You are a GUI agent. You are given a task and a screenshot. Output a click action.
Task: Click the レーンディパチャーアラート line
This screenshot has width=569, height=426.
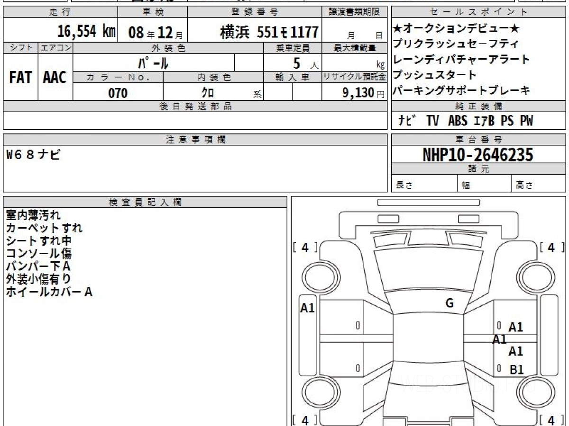pos(461,60)
